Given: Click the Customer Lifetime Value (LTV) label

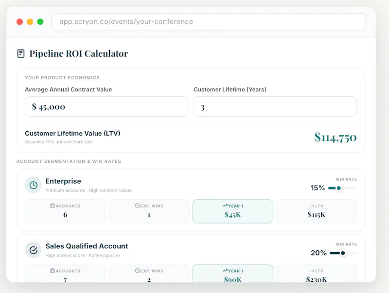Looking at the screenshot, I should (x=72, y=133).
